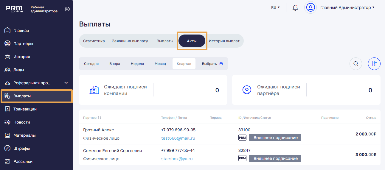Click the search magnifier icon
Viewport: 385px width, 170px height.
tap(355, 63)
